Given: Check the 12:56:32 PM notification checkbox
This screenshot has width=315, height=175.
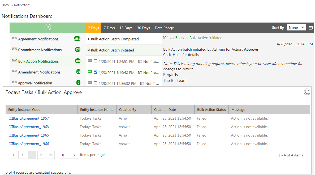Looking at the screenshot, I should click(x=96, y=83).
